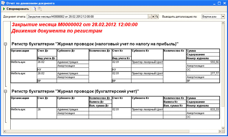Click the Сформировать button to generate report
The image size is (228, 137).
(16, 9)
